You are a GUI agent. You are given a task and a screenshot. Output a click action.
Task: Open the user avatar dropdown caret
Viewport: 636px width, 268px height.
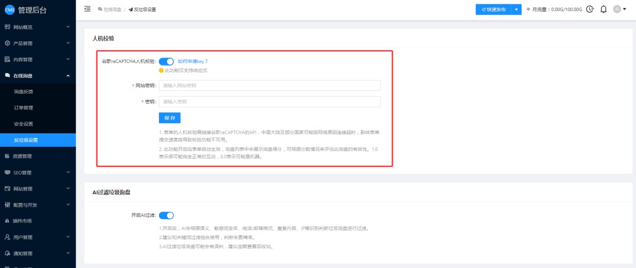[x=624, y=10]
